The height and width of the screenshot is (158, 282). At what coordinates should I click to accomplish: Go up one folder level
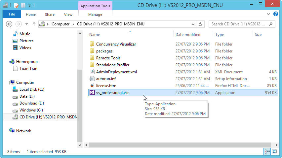[x=34, y=24]
